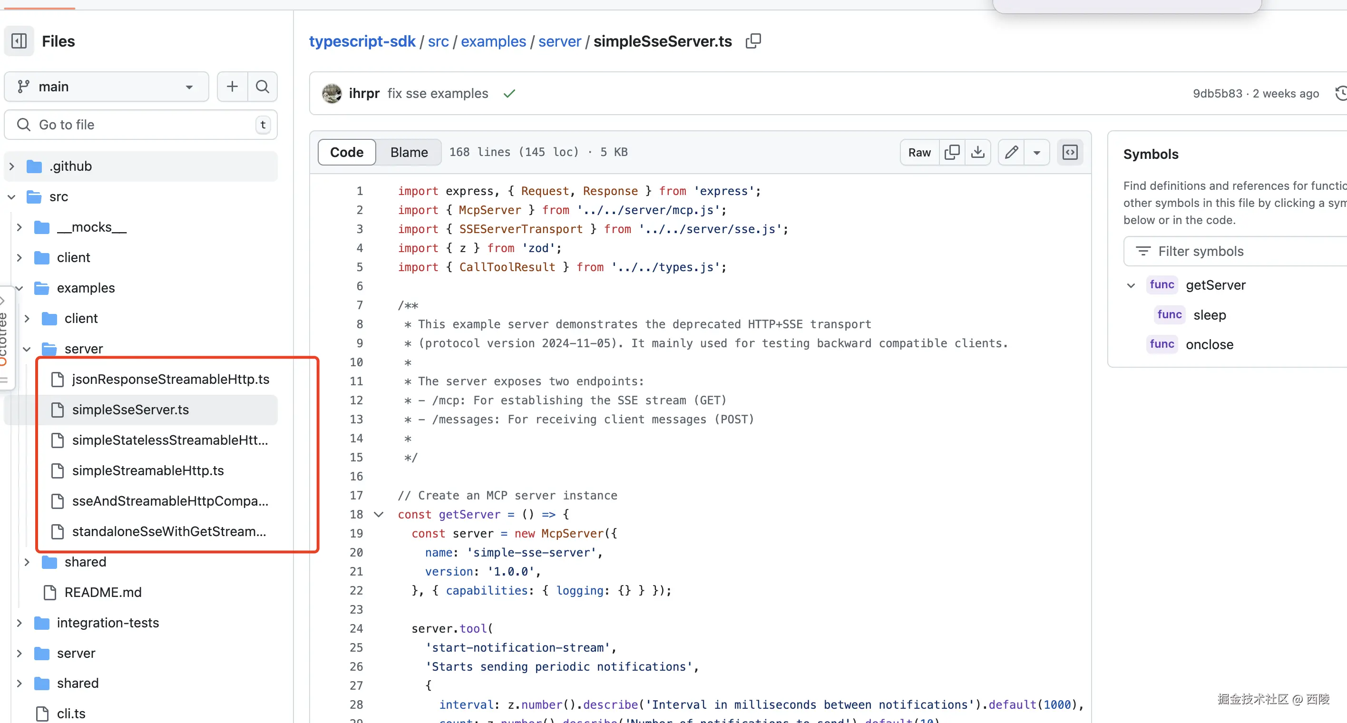Copy raw file contents icon

(x=952, y=152)
